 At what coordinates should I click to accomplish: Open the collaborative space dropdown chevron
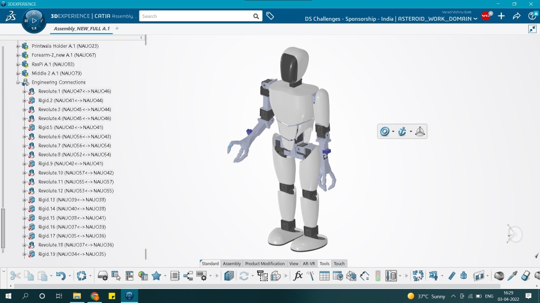point(476,19)
